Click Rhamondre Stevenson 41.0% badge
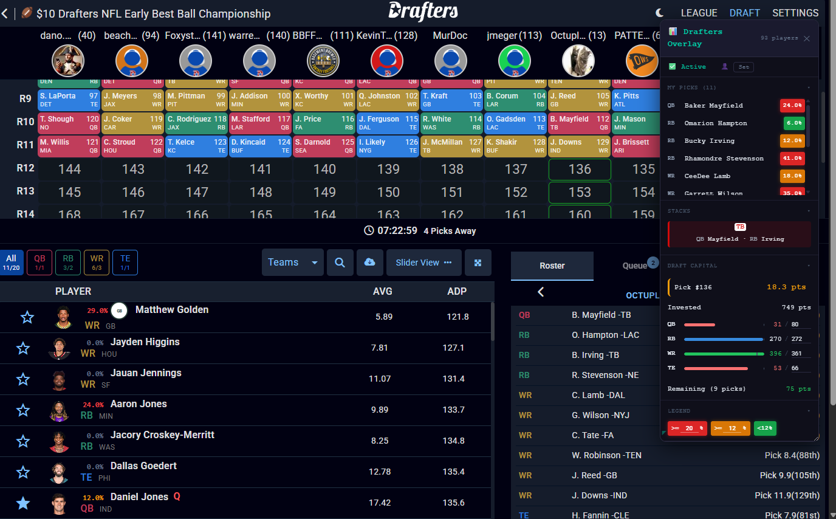This screenshot has width=836, height=519. click(792, 158)
